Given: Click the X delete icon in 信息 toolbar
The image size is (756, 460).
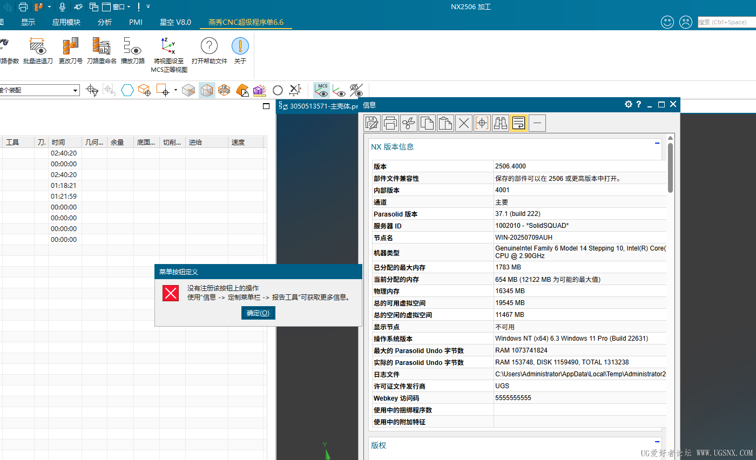Looking at the screenshot, I should (464, 124).
